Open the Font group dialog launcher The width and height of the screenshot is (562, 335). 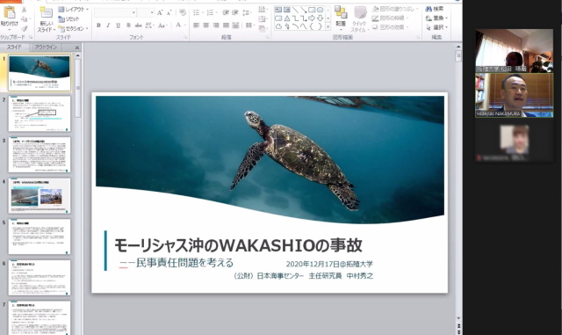(185, 37)
